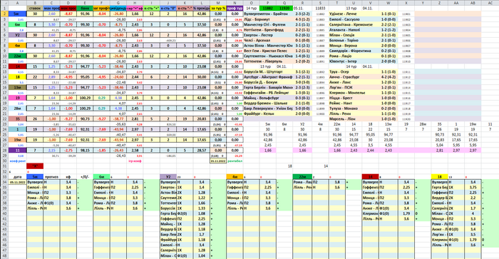
Task: Click the '98,15' bank cell in row 28
Action: coord(85,150)
